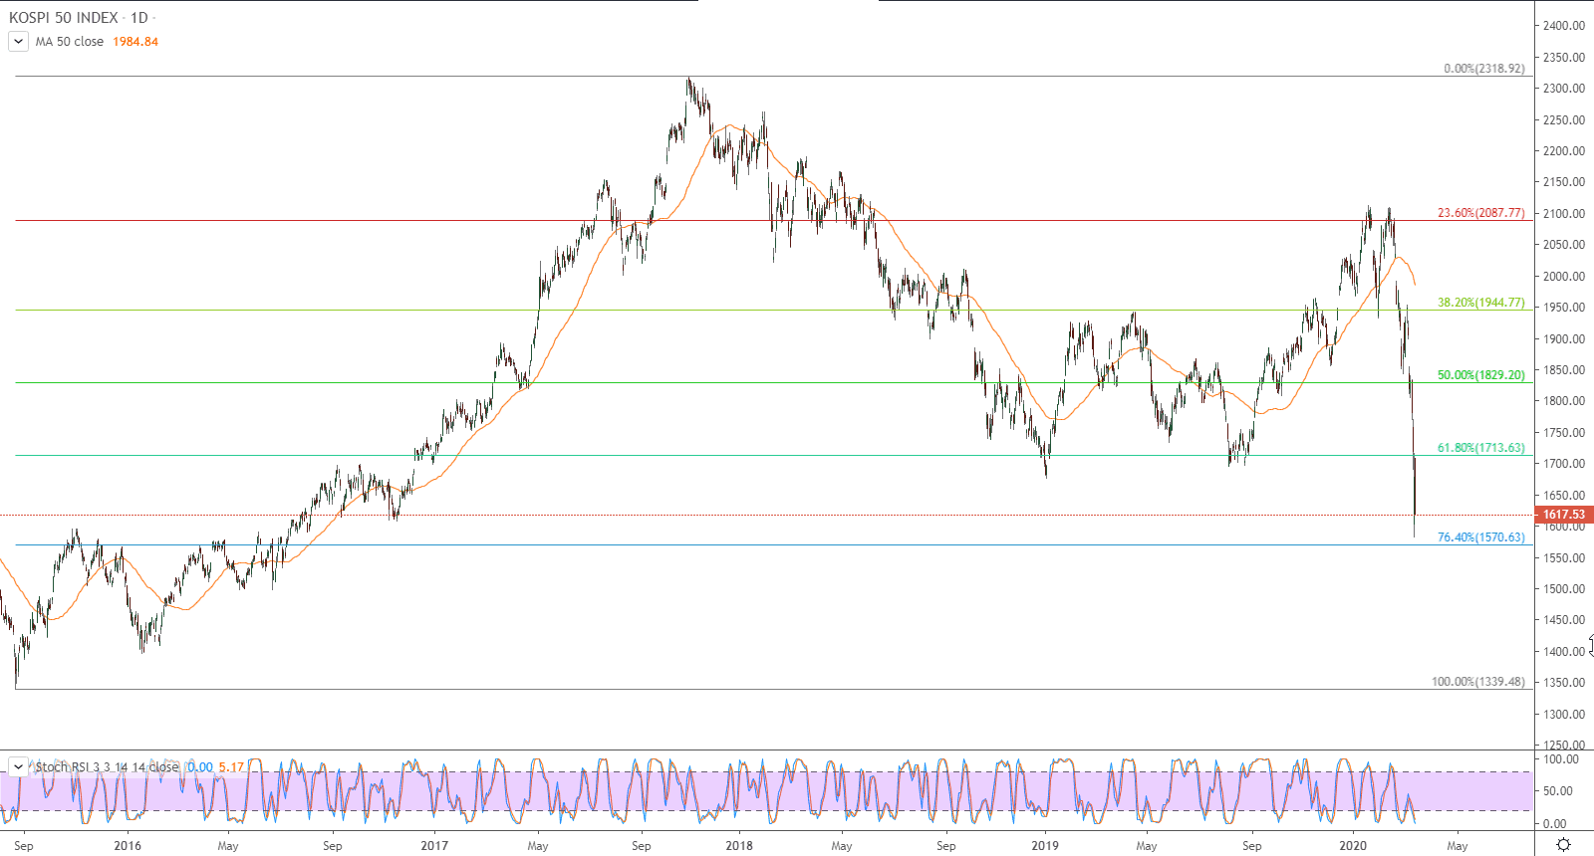Click the 100.00 Stoch RSI axis tick
This screenshot has width=1594, height=856.
coord(1561,759)
